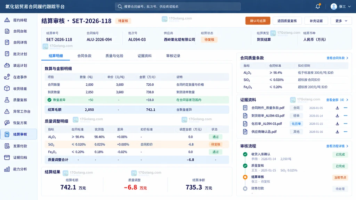Open 发票付款 sidebar icon

click(x=7, y=146)
